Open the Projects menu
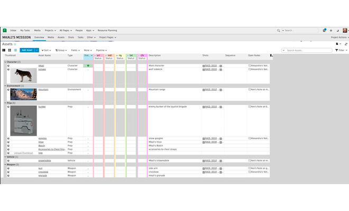 tap(50, 31)
